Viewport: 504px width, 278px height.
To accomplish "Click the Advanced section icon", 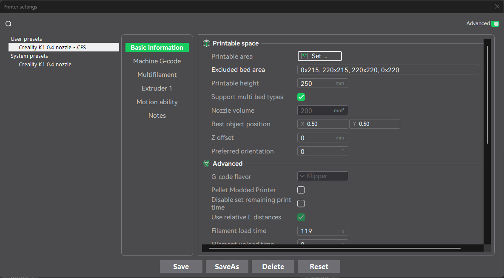I will pyautogui.click(x=207, y=164).
